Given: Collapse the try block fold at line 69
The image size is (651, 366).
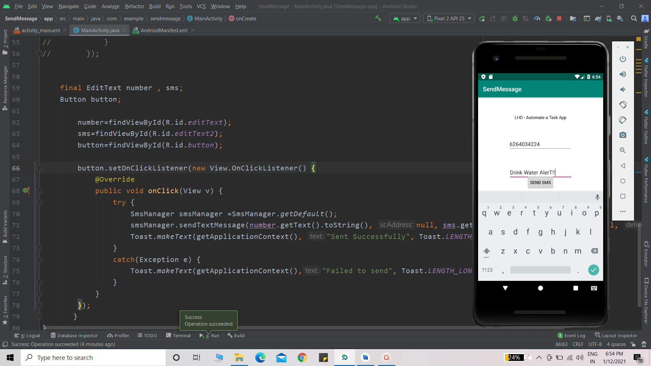Looking at the screenshot, I should coord(39,202).
